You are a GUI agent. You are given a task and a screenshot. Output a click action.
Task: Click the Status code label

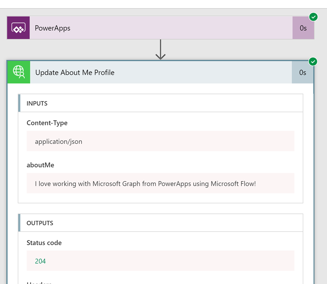[44, 243]
